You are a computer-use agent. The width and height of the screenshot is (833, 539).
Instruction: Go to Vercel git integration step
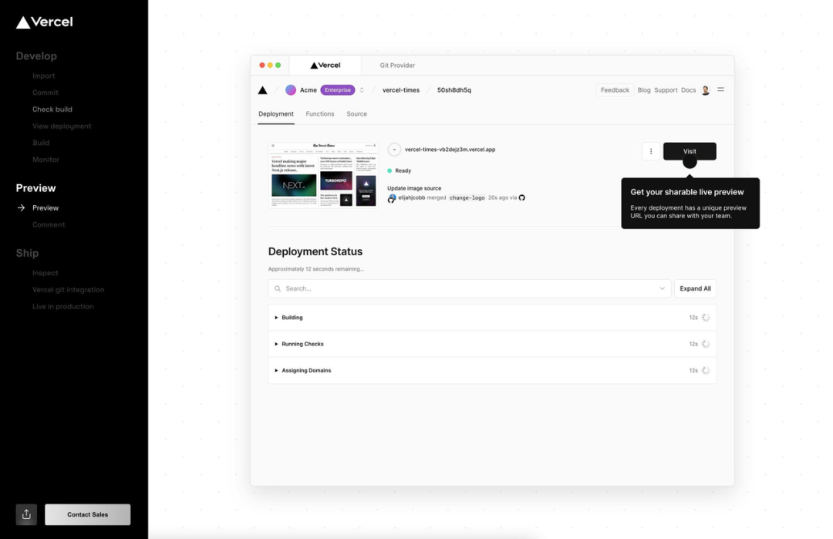[68, 290]
